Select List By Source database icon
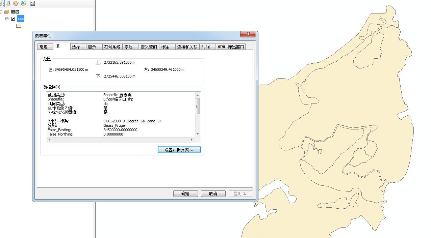 8,3
